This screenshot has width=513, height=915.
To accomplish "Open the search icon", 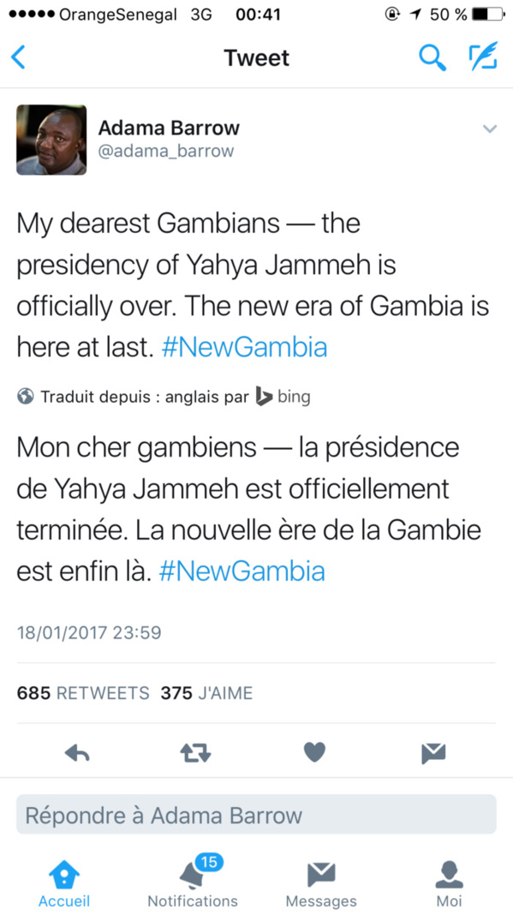I will pyautogui.click(x=433, y=57).
